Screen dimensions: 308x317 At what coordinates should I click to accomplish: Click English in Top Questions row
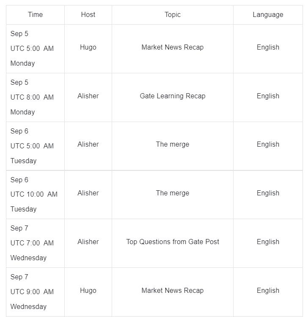click(268, 242)
